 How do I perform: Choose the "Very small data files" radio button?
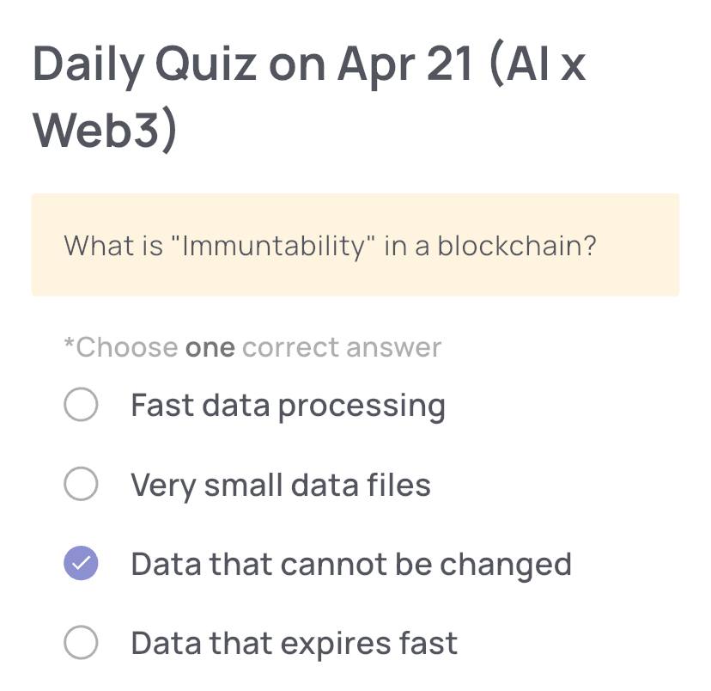click(81, 485)
